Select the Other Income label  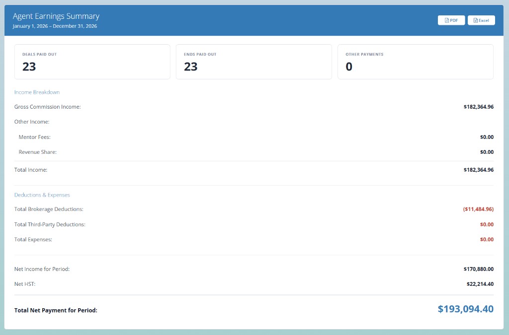tap(32, 122)
